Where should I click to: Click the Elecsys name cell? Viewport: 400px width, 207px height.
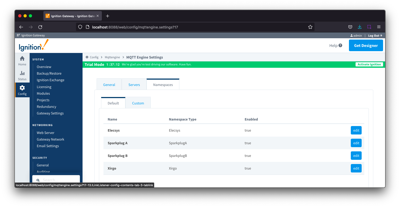(113, 130)
